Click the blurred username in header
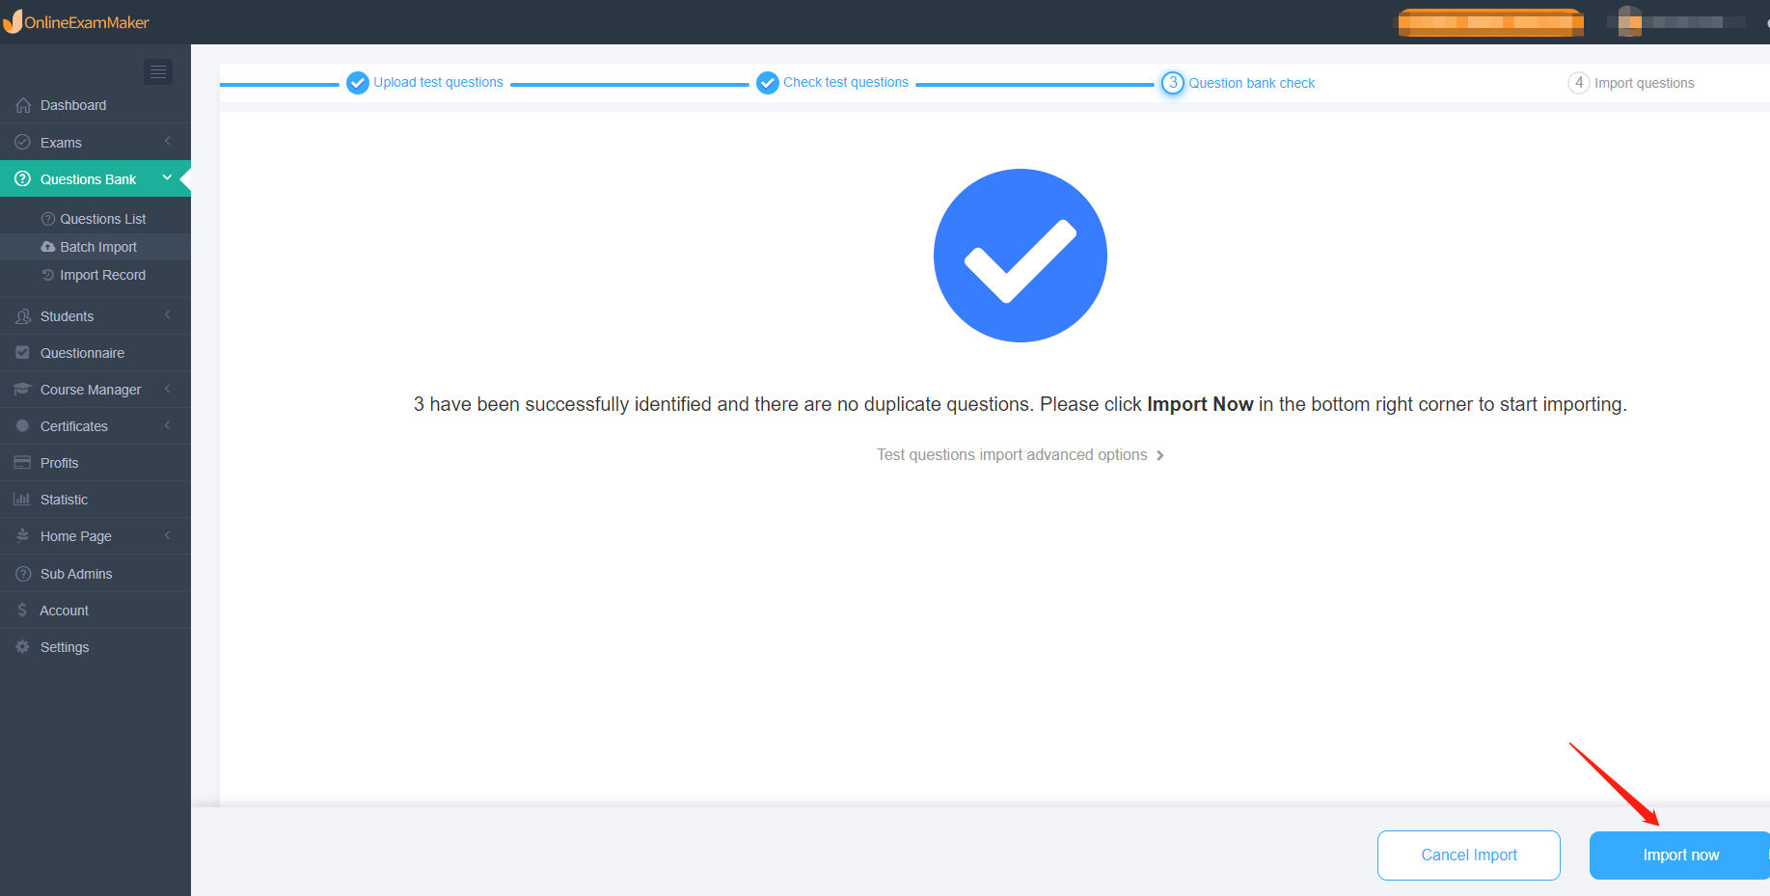 pos(1696,21)
